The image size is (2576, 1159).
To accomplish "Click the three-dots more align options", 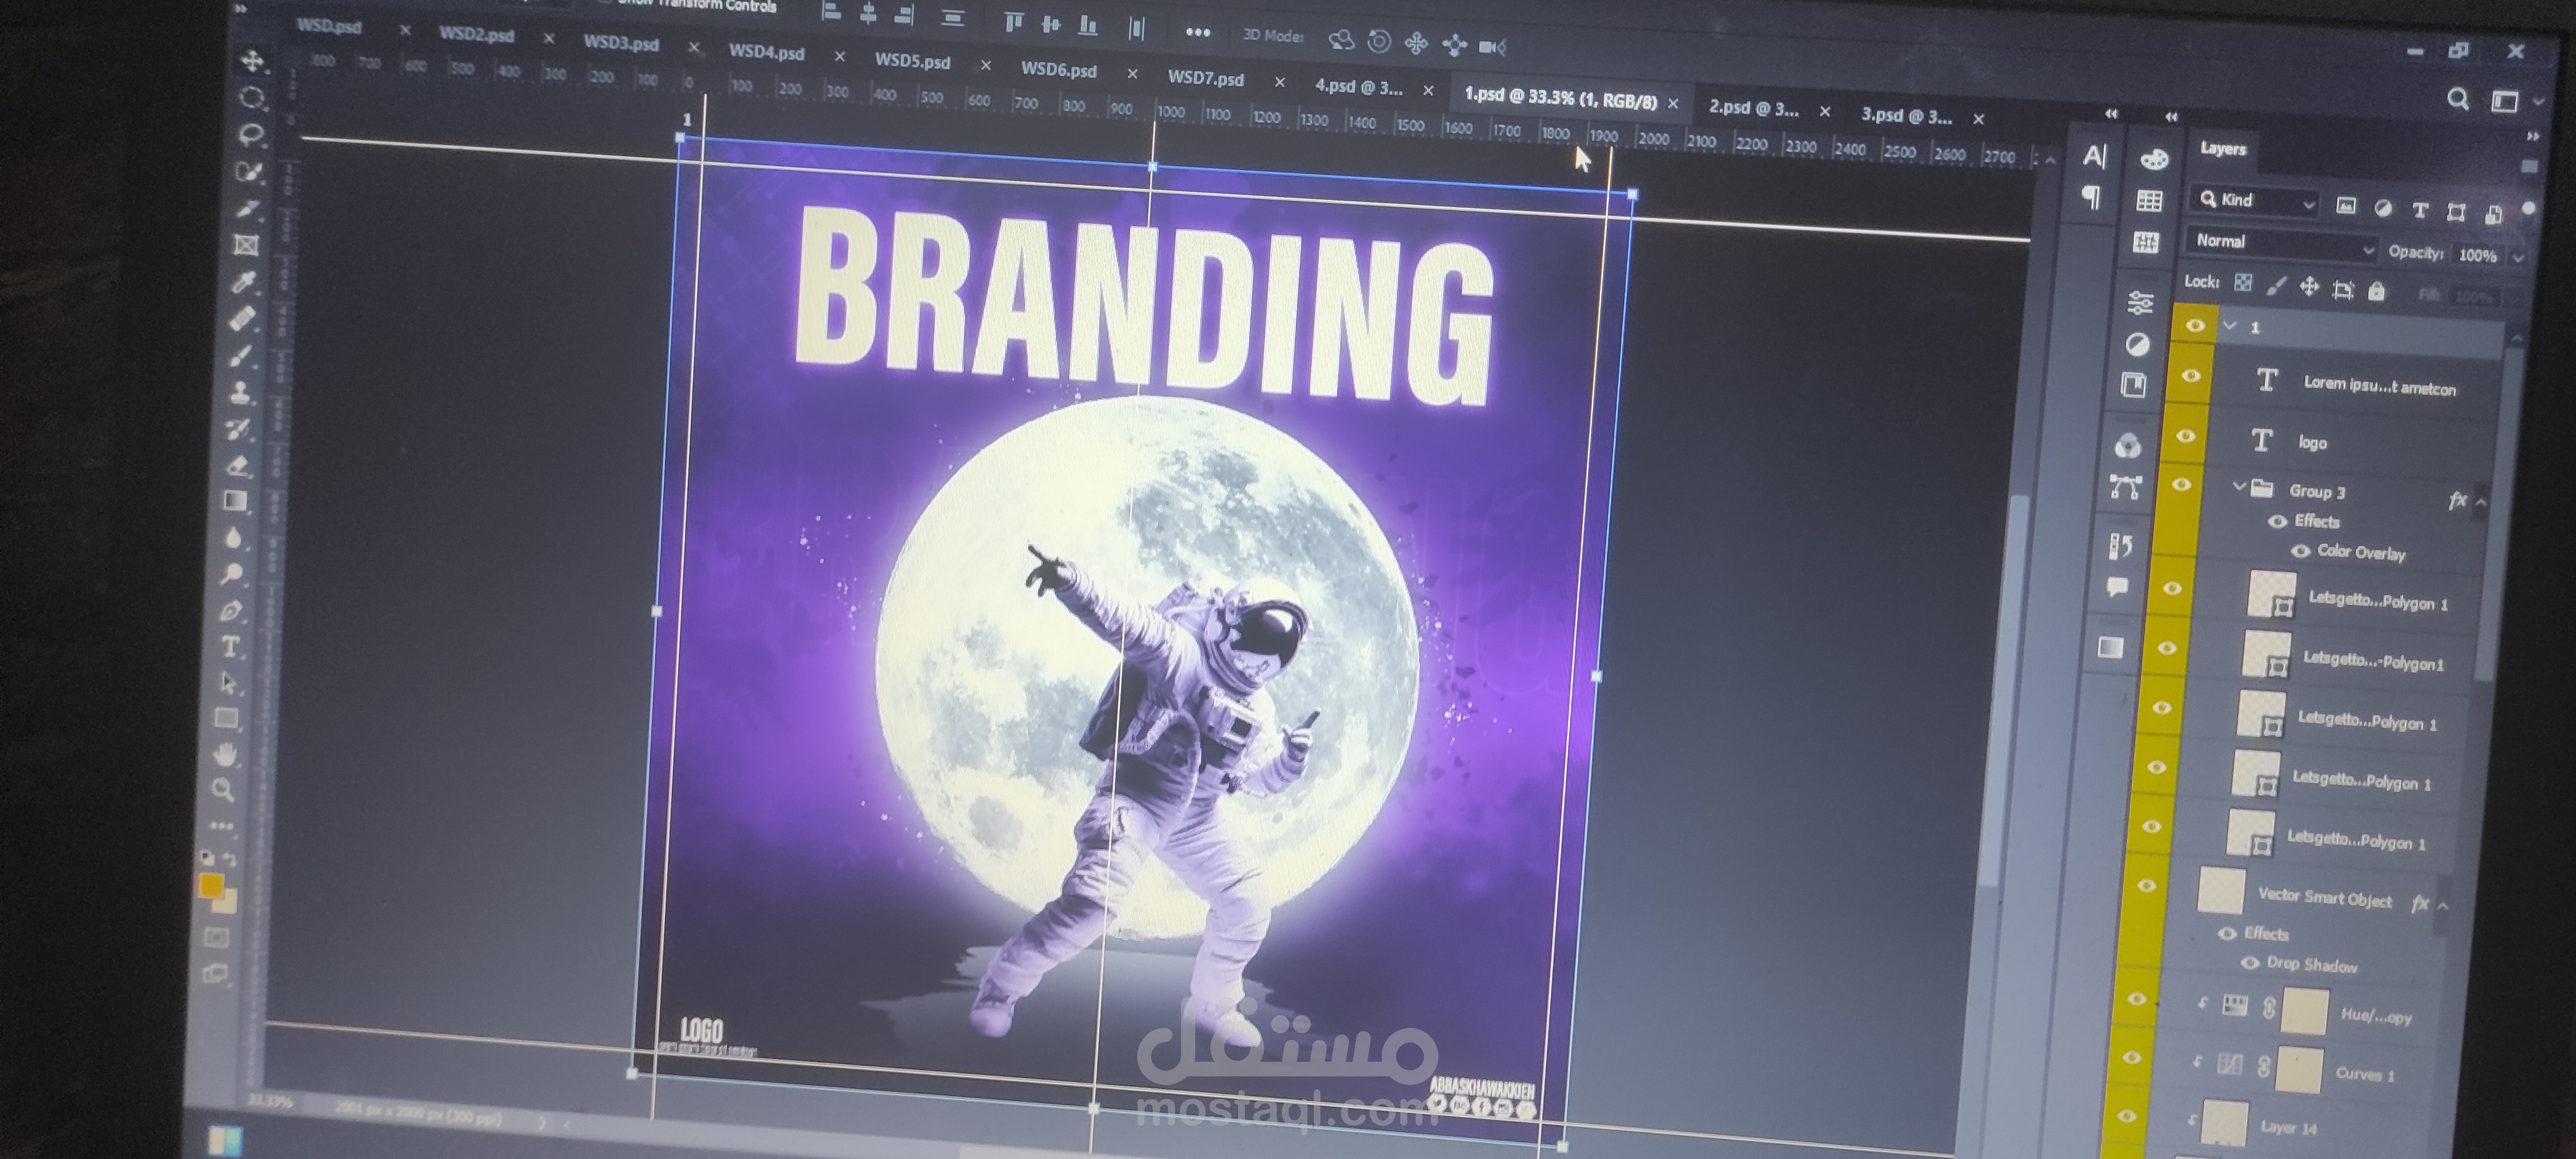I will pos(1197,32).
